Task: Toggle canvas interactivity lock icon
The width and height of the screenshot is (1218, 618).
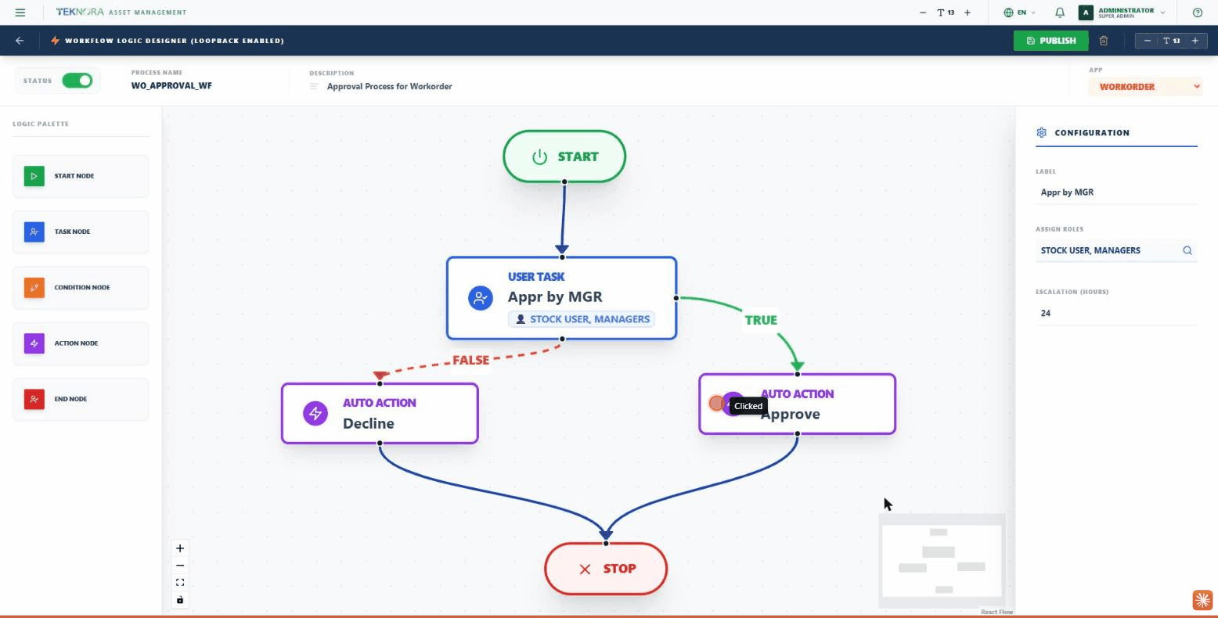Action: pos(180,600)
